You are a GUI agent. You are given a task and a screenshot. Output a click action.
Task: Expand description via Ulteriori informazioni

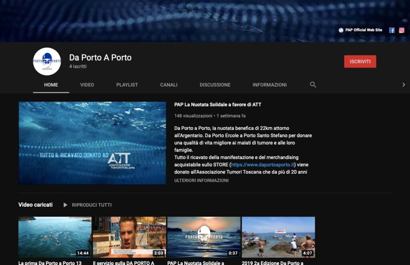point(201,180)
